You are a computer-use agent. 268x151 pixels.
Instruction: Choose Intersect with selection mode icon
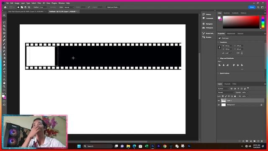(x=29, y=7)
